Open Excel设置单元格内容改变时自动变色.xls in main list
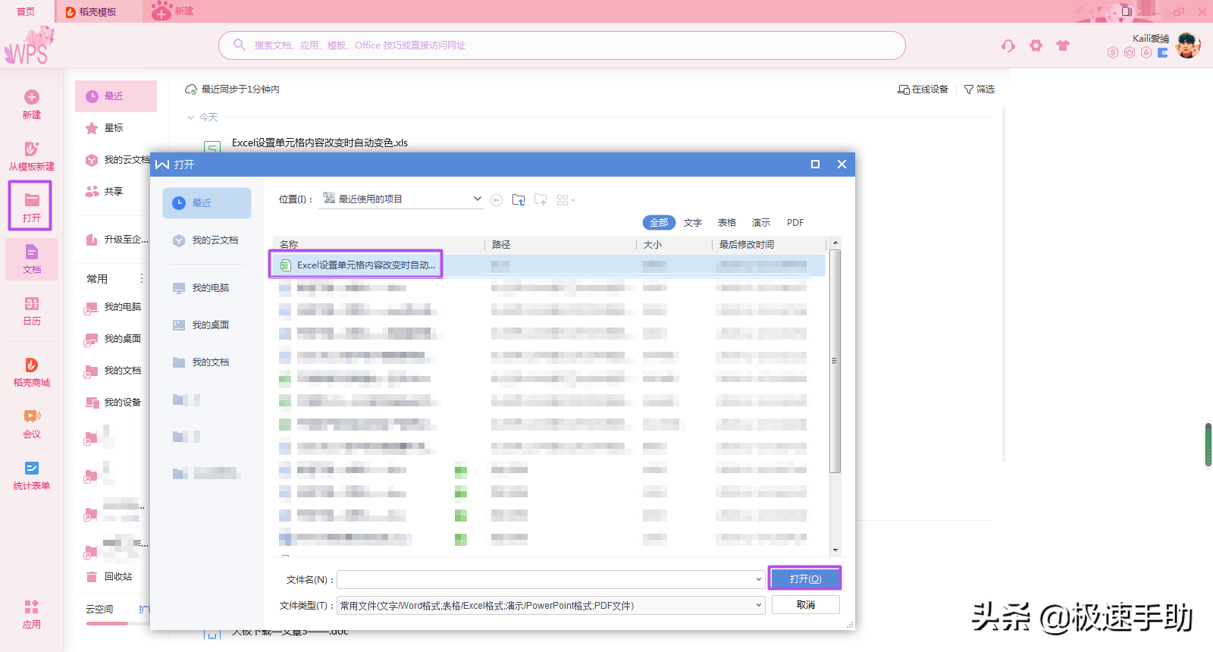This screenshot has height=652, width=1213. click(319, 143)
